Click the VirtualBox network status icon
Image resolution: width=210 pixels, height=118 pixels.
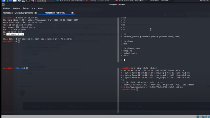pos(203,117)
